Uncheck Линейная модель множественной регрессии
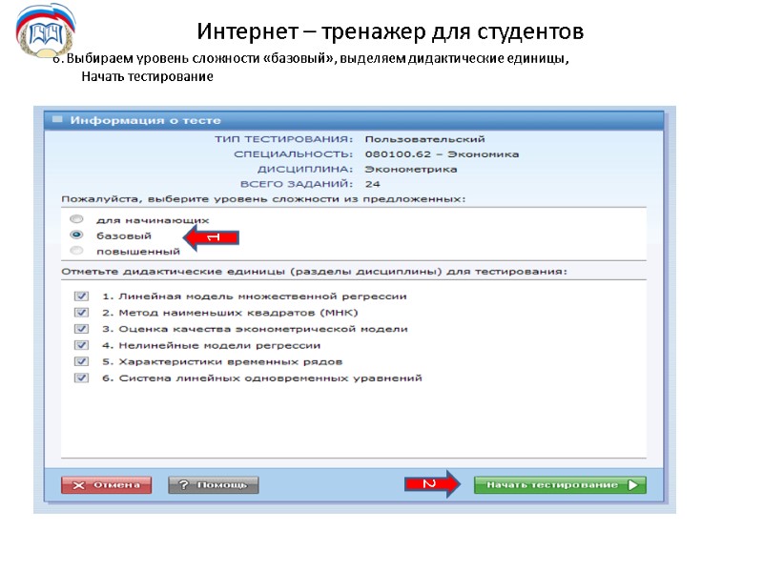The width and height of the screenshot is (763, 572). tap(79, 296)
